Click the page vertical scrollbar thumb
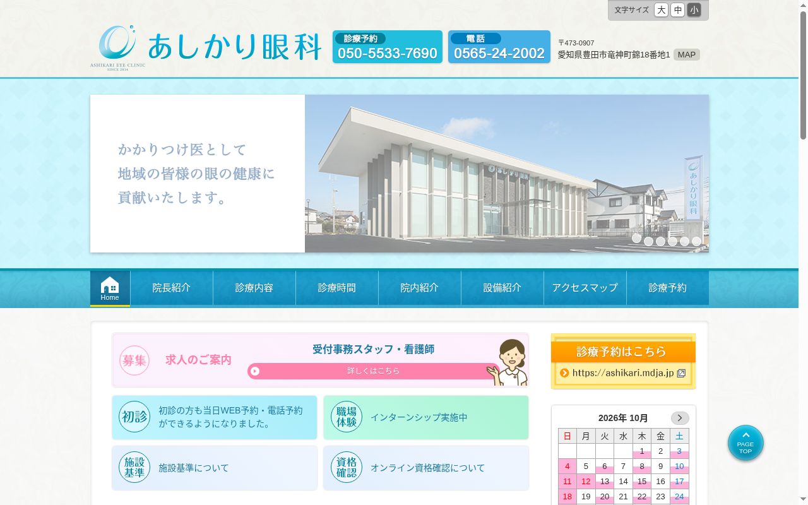The height and width of the screenshot is (505, 808). point(803,74)
